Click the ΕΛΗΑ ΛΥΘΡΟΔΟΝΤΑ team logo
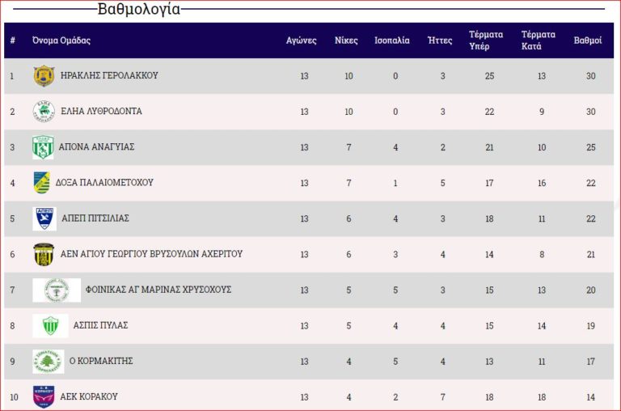This screenshot has width=621, height=411. click(44, 112)
